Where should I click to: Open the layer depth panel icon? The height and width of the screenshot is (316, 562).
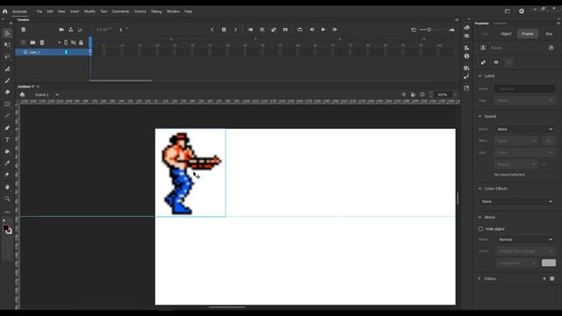pos(80,29)
